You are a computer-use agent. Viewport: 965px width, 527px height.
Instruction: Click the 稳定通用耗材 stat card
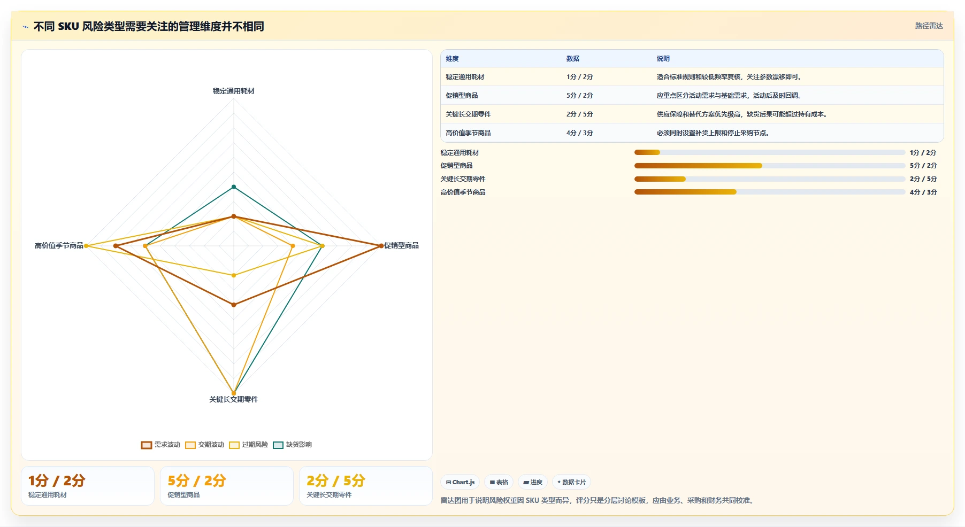(x=88, y=486)
